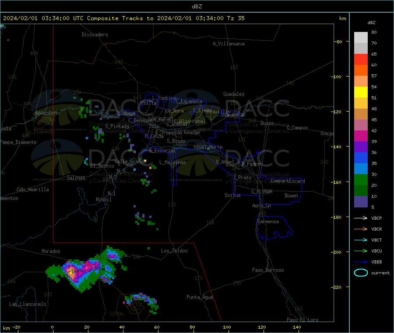Click the 'Salinas' map label
394x333 pixels.
(x=76, y=178)
